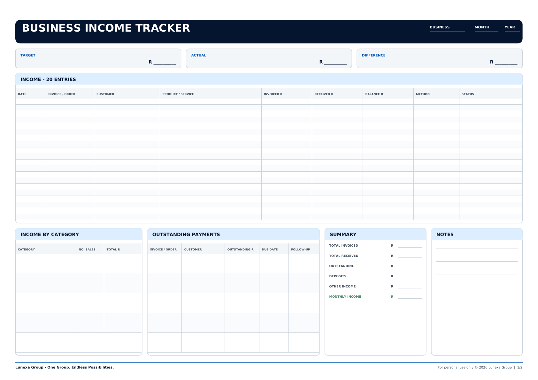538x380 pixels.
Task: Click the 'BUSINESS INCOME TRACKER' title
Action: (106, 28)
